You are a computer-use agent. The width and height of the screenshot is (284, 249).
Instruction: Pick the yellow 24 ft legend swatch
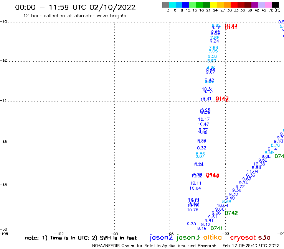(x=213, y=5)
